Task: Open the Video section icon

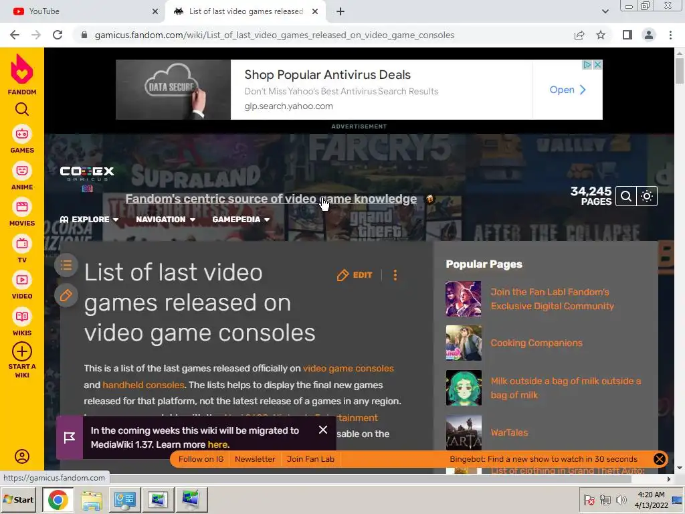Action: (x=22, y=280)
